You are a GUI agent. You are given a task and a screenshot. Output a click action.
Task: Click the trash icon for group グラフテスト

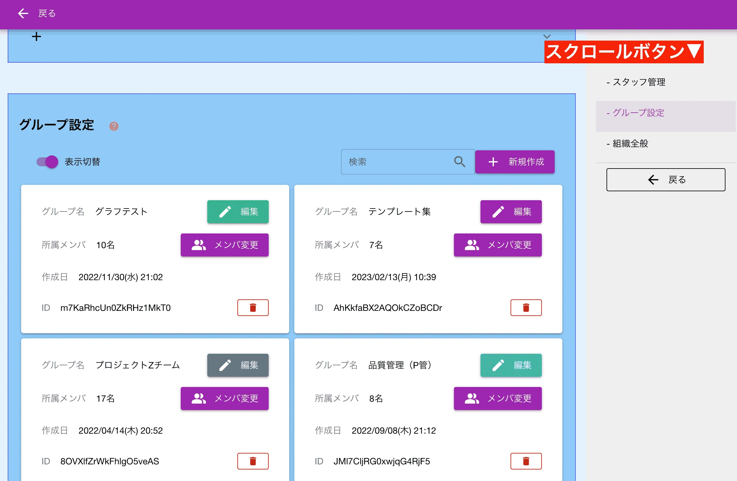253,307
